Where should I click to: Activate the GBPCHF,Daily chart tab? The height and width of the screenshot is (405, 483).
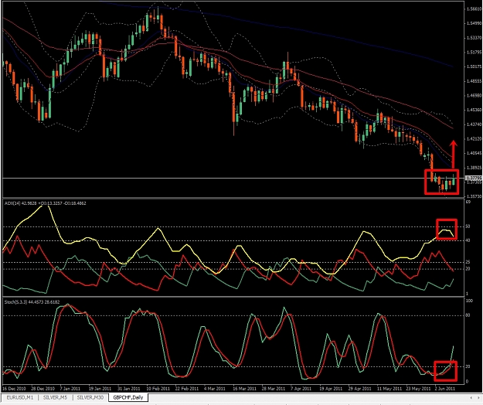pos(128,397)
